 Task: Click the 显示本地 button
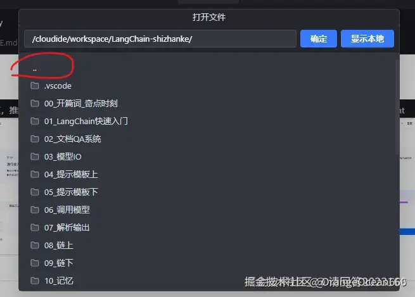[367, 39]
